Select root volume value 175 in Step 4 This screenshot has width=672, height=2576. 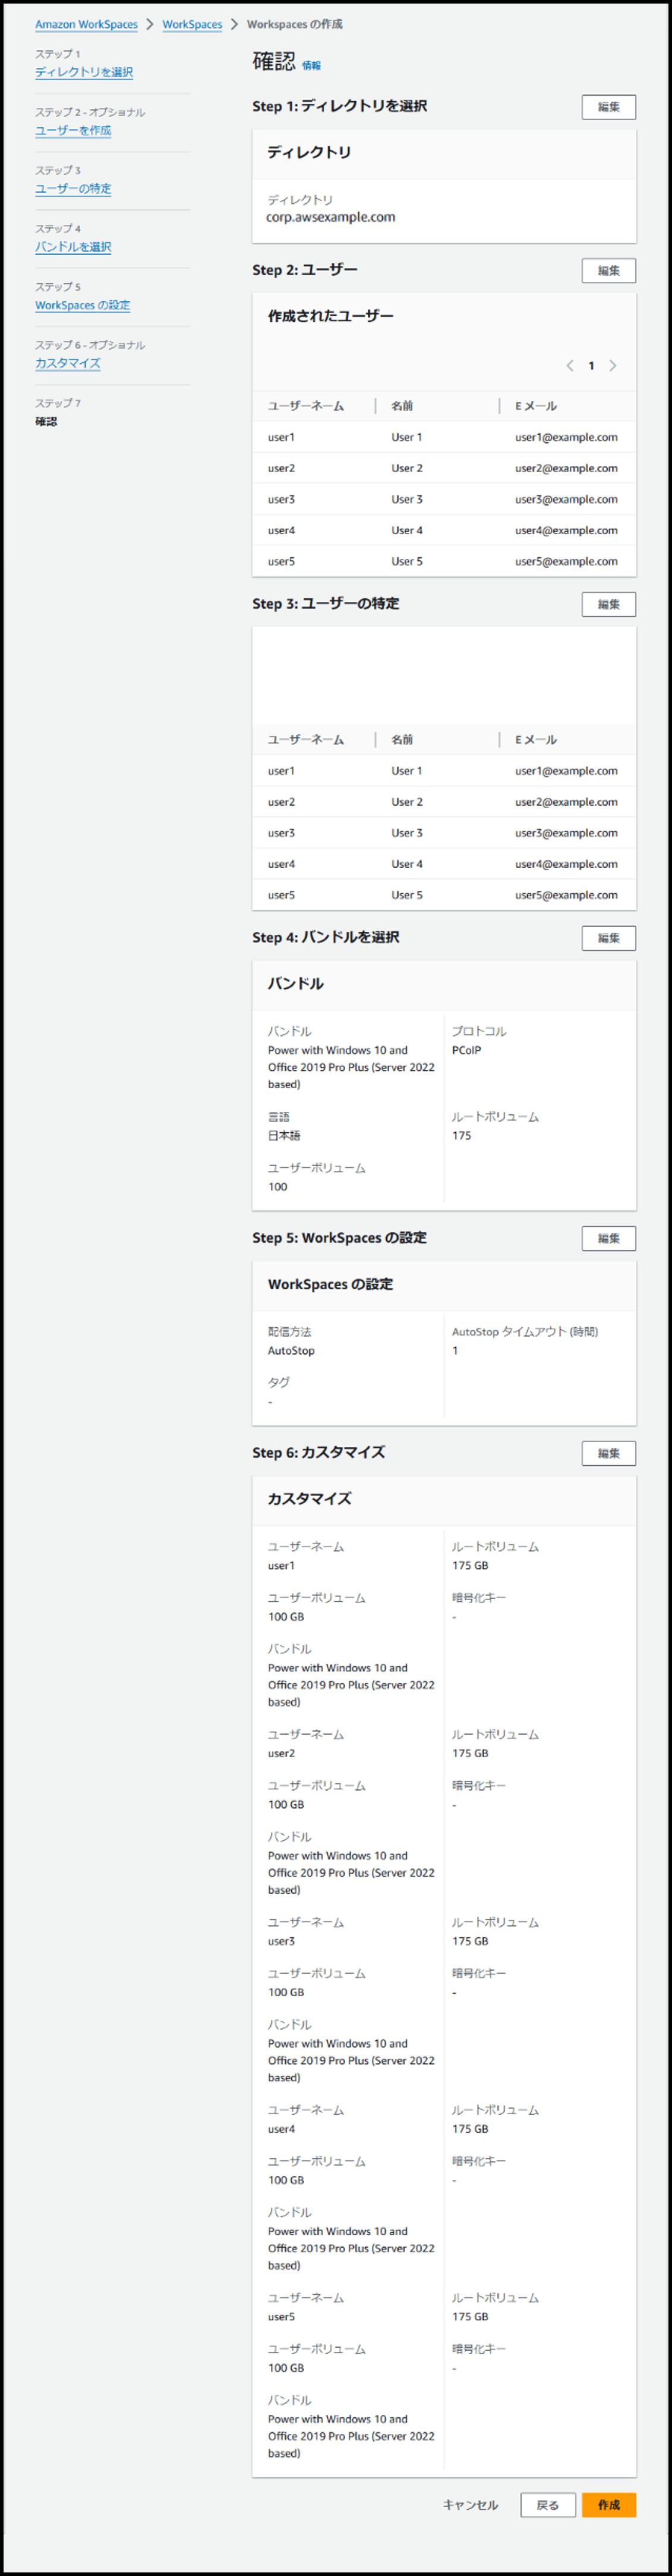(461, 1136)
